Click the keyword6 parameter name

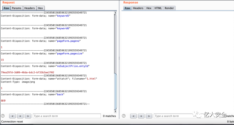63,28
